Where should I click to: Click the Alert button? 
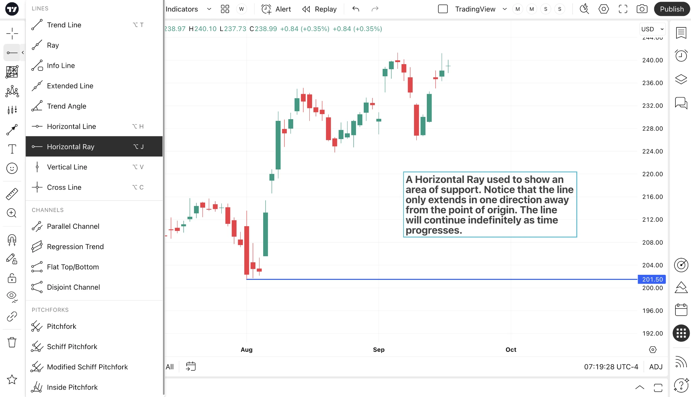click(x=276, y=9)
